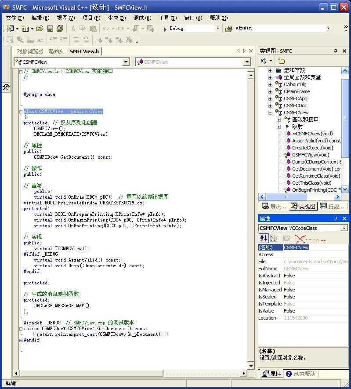Toggle auto-hide pin on Class View panel
Screen dimensions: 351x389
pos(336,51)
